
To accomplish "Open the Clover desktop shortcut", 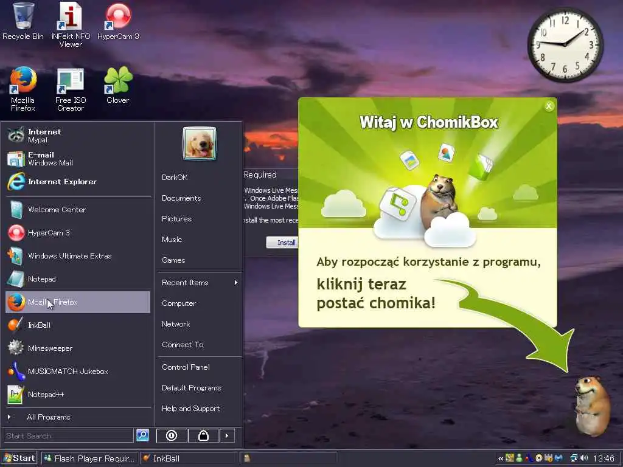I will [118, 85].
